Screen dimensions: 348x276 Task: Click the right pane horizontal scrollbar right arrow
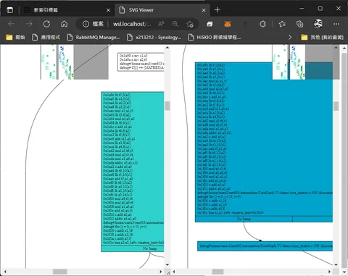[x=330, y=272]
